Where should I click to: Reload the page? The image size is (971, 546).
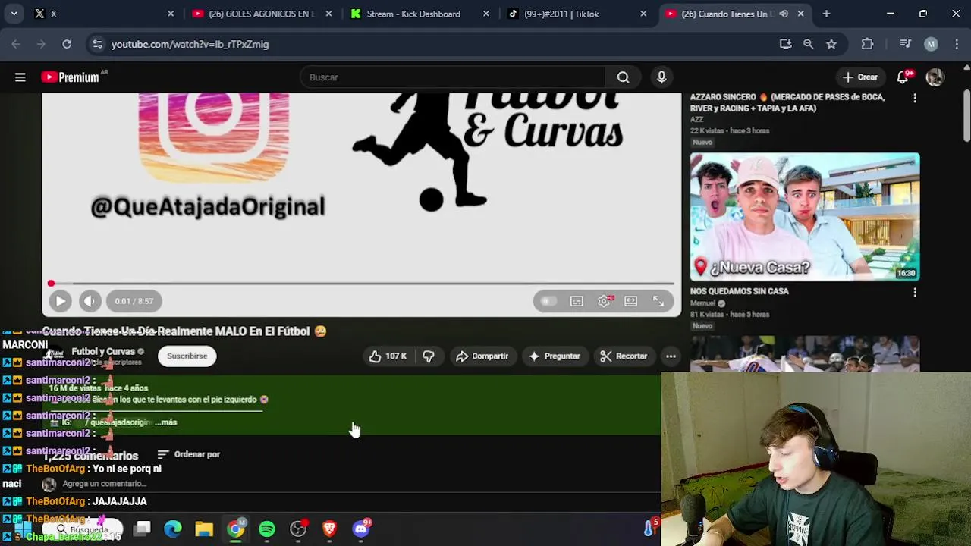pyautogui.click(x=67, y=44)
